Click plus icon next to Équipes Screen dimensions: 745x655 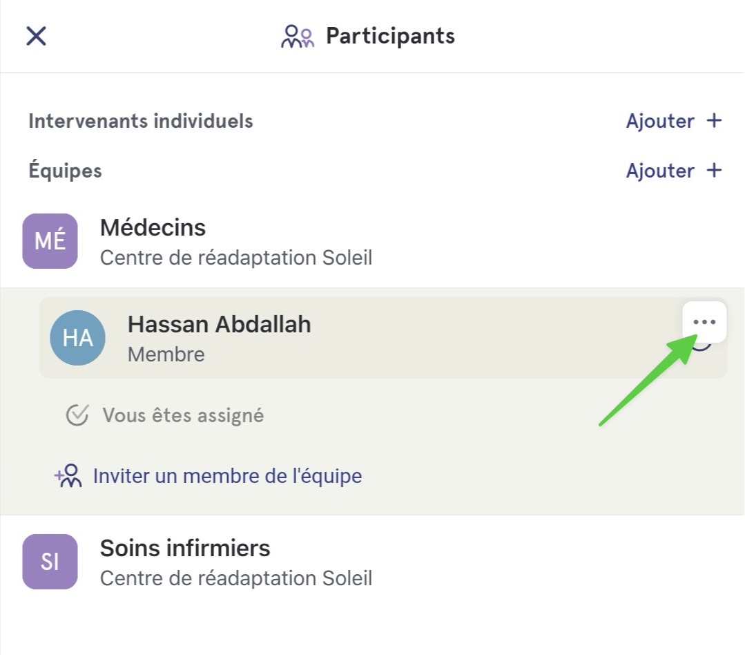coord(714,170)
